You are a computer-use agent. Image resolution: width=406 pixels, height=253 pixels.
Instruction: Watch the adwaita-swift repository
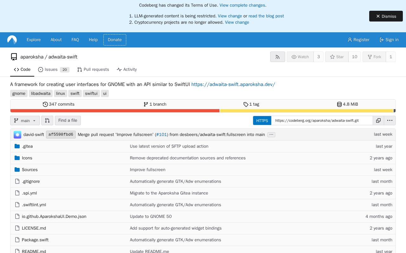300,57
